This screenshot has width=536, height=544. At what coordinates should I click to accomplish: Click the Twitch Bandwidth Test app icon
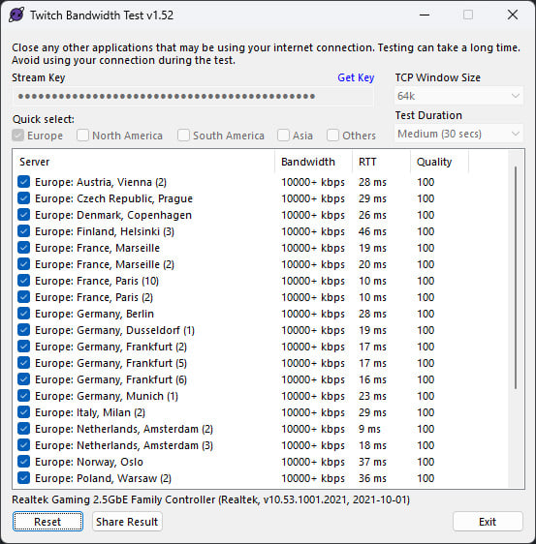(x=16, y=15)
